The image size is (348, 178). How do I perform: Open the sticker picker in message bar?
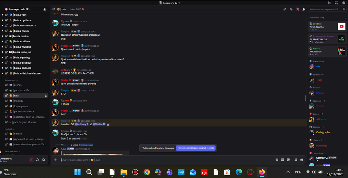point(288,160)
